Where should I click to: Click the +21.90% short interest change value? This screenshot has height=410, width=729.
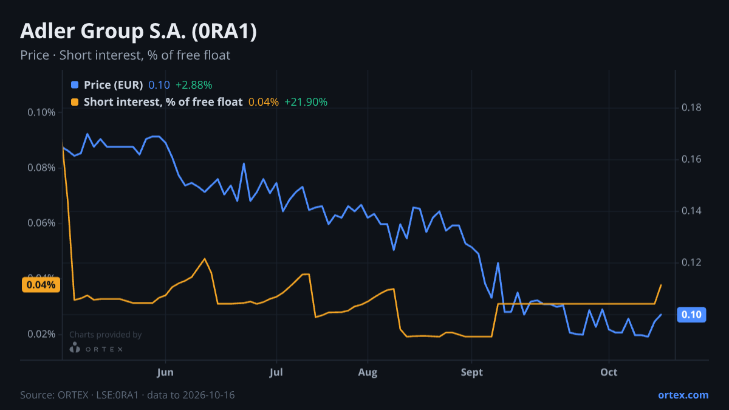pyautogui.click(x=306, y=102)
